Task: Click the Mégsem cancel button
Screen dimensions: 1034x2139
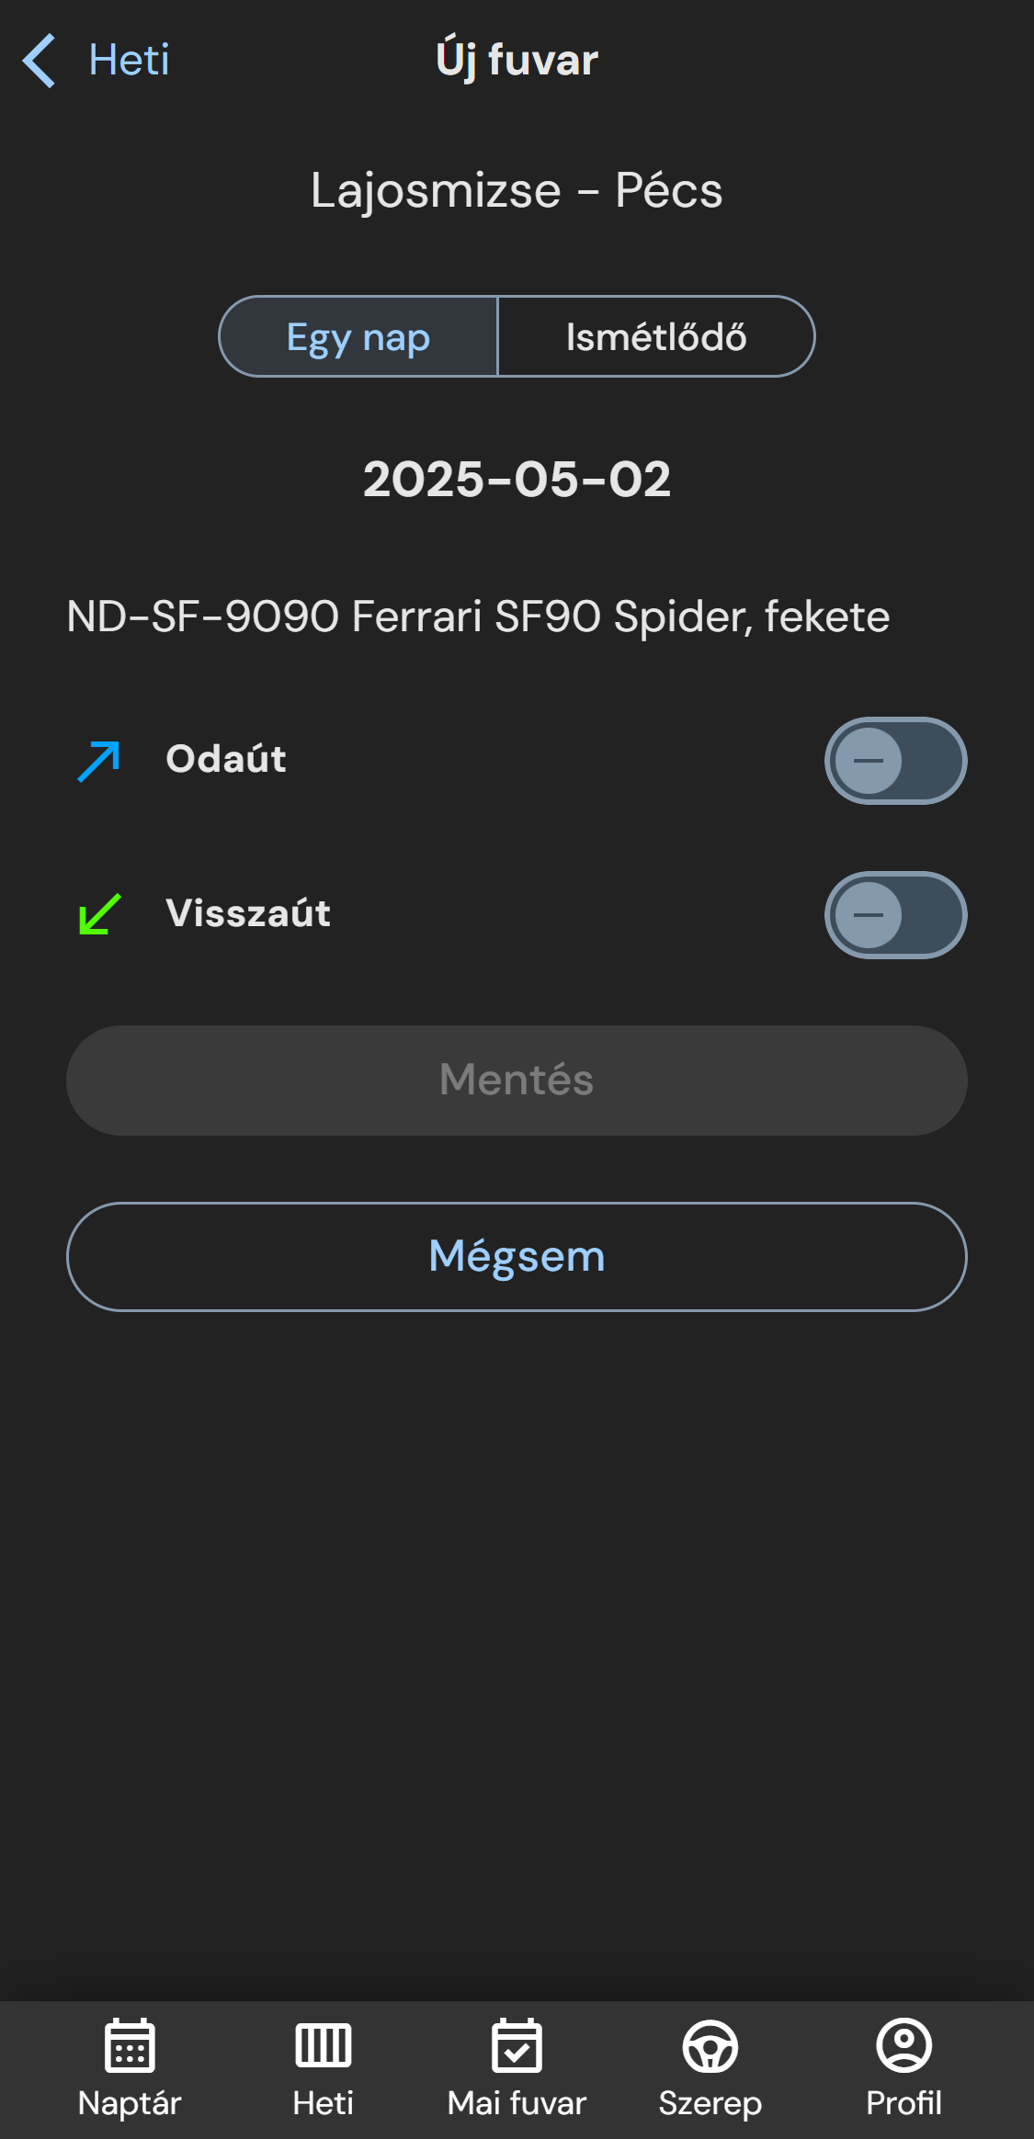Action: [517, 1256]
